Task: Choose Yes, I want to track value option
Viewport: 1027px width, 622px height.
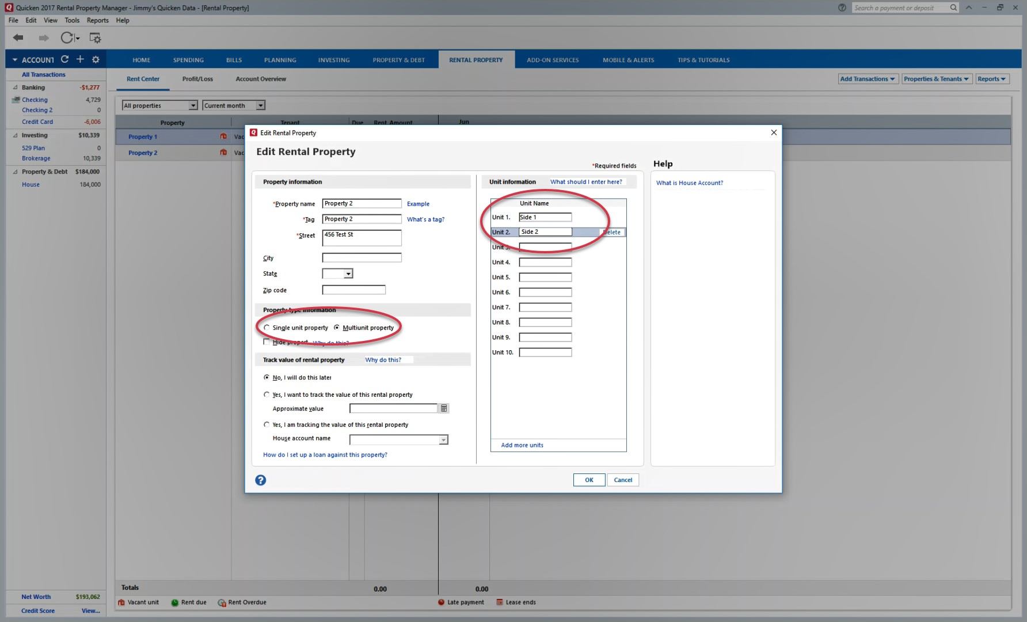Action: tap(267, 395)
